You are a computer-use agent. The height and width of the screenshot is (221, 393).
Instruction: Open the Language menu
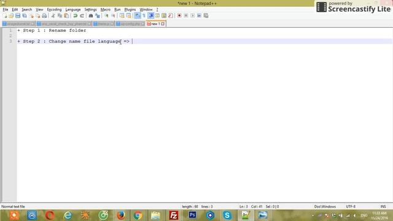tap(73, 10)
